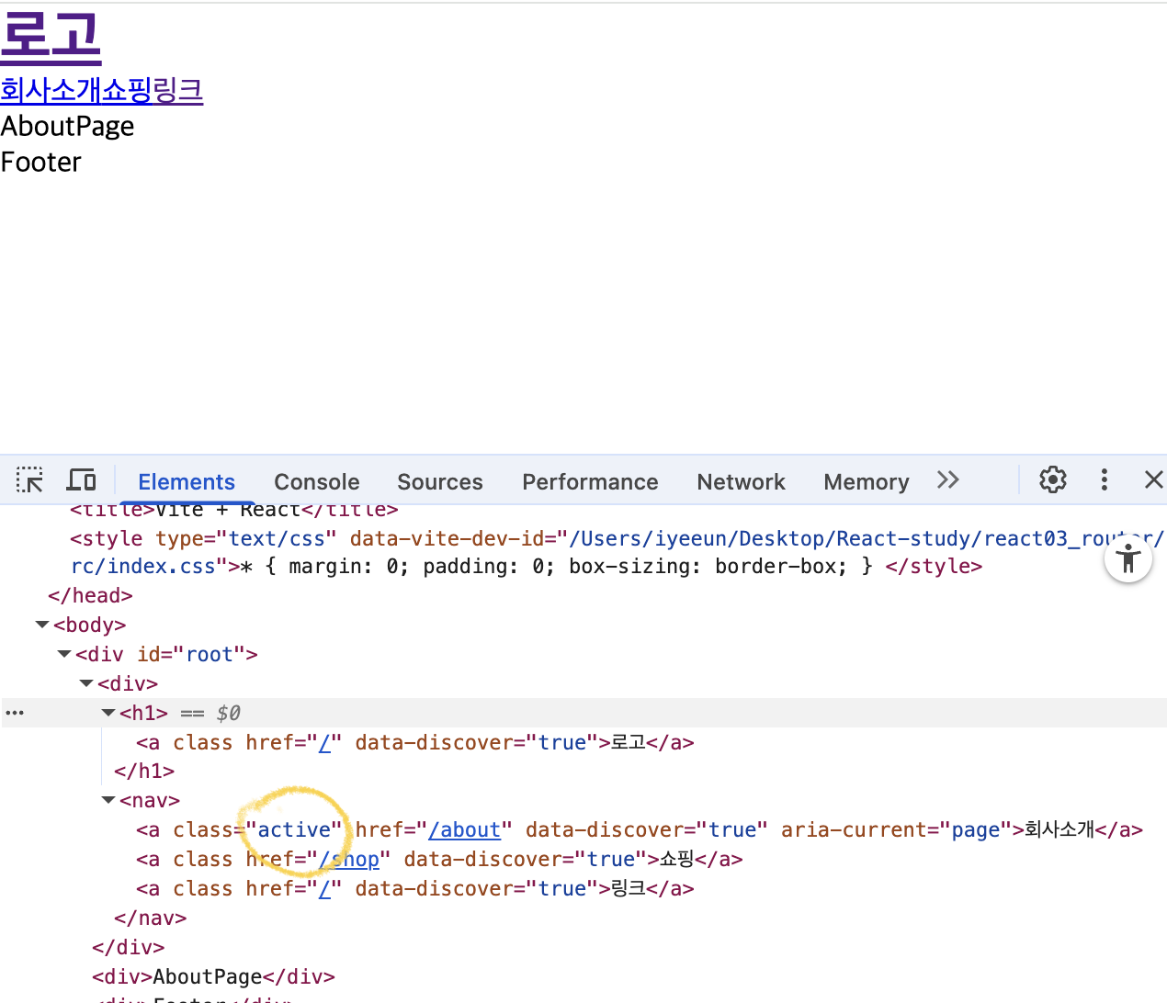
Task: Click the 쇼핑 link on the page
Action: click(127, 90)
